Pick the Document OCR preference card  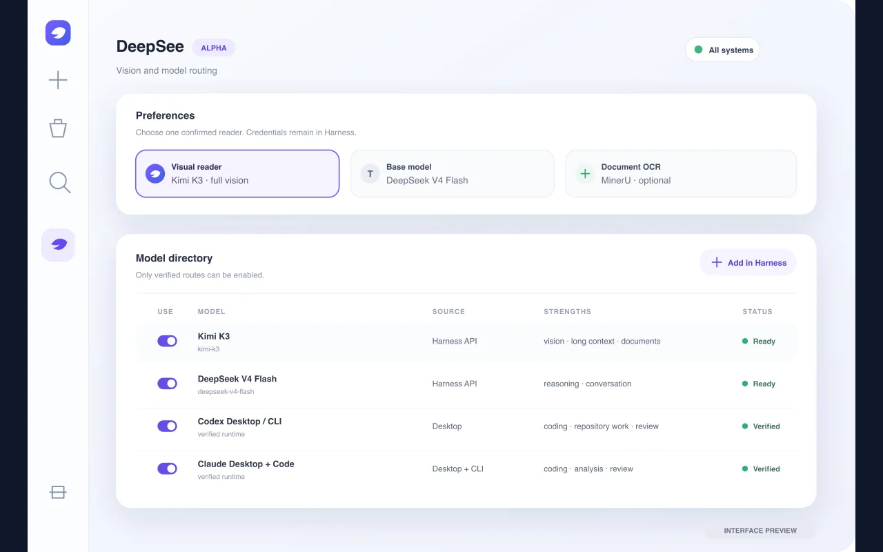681,174
